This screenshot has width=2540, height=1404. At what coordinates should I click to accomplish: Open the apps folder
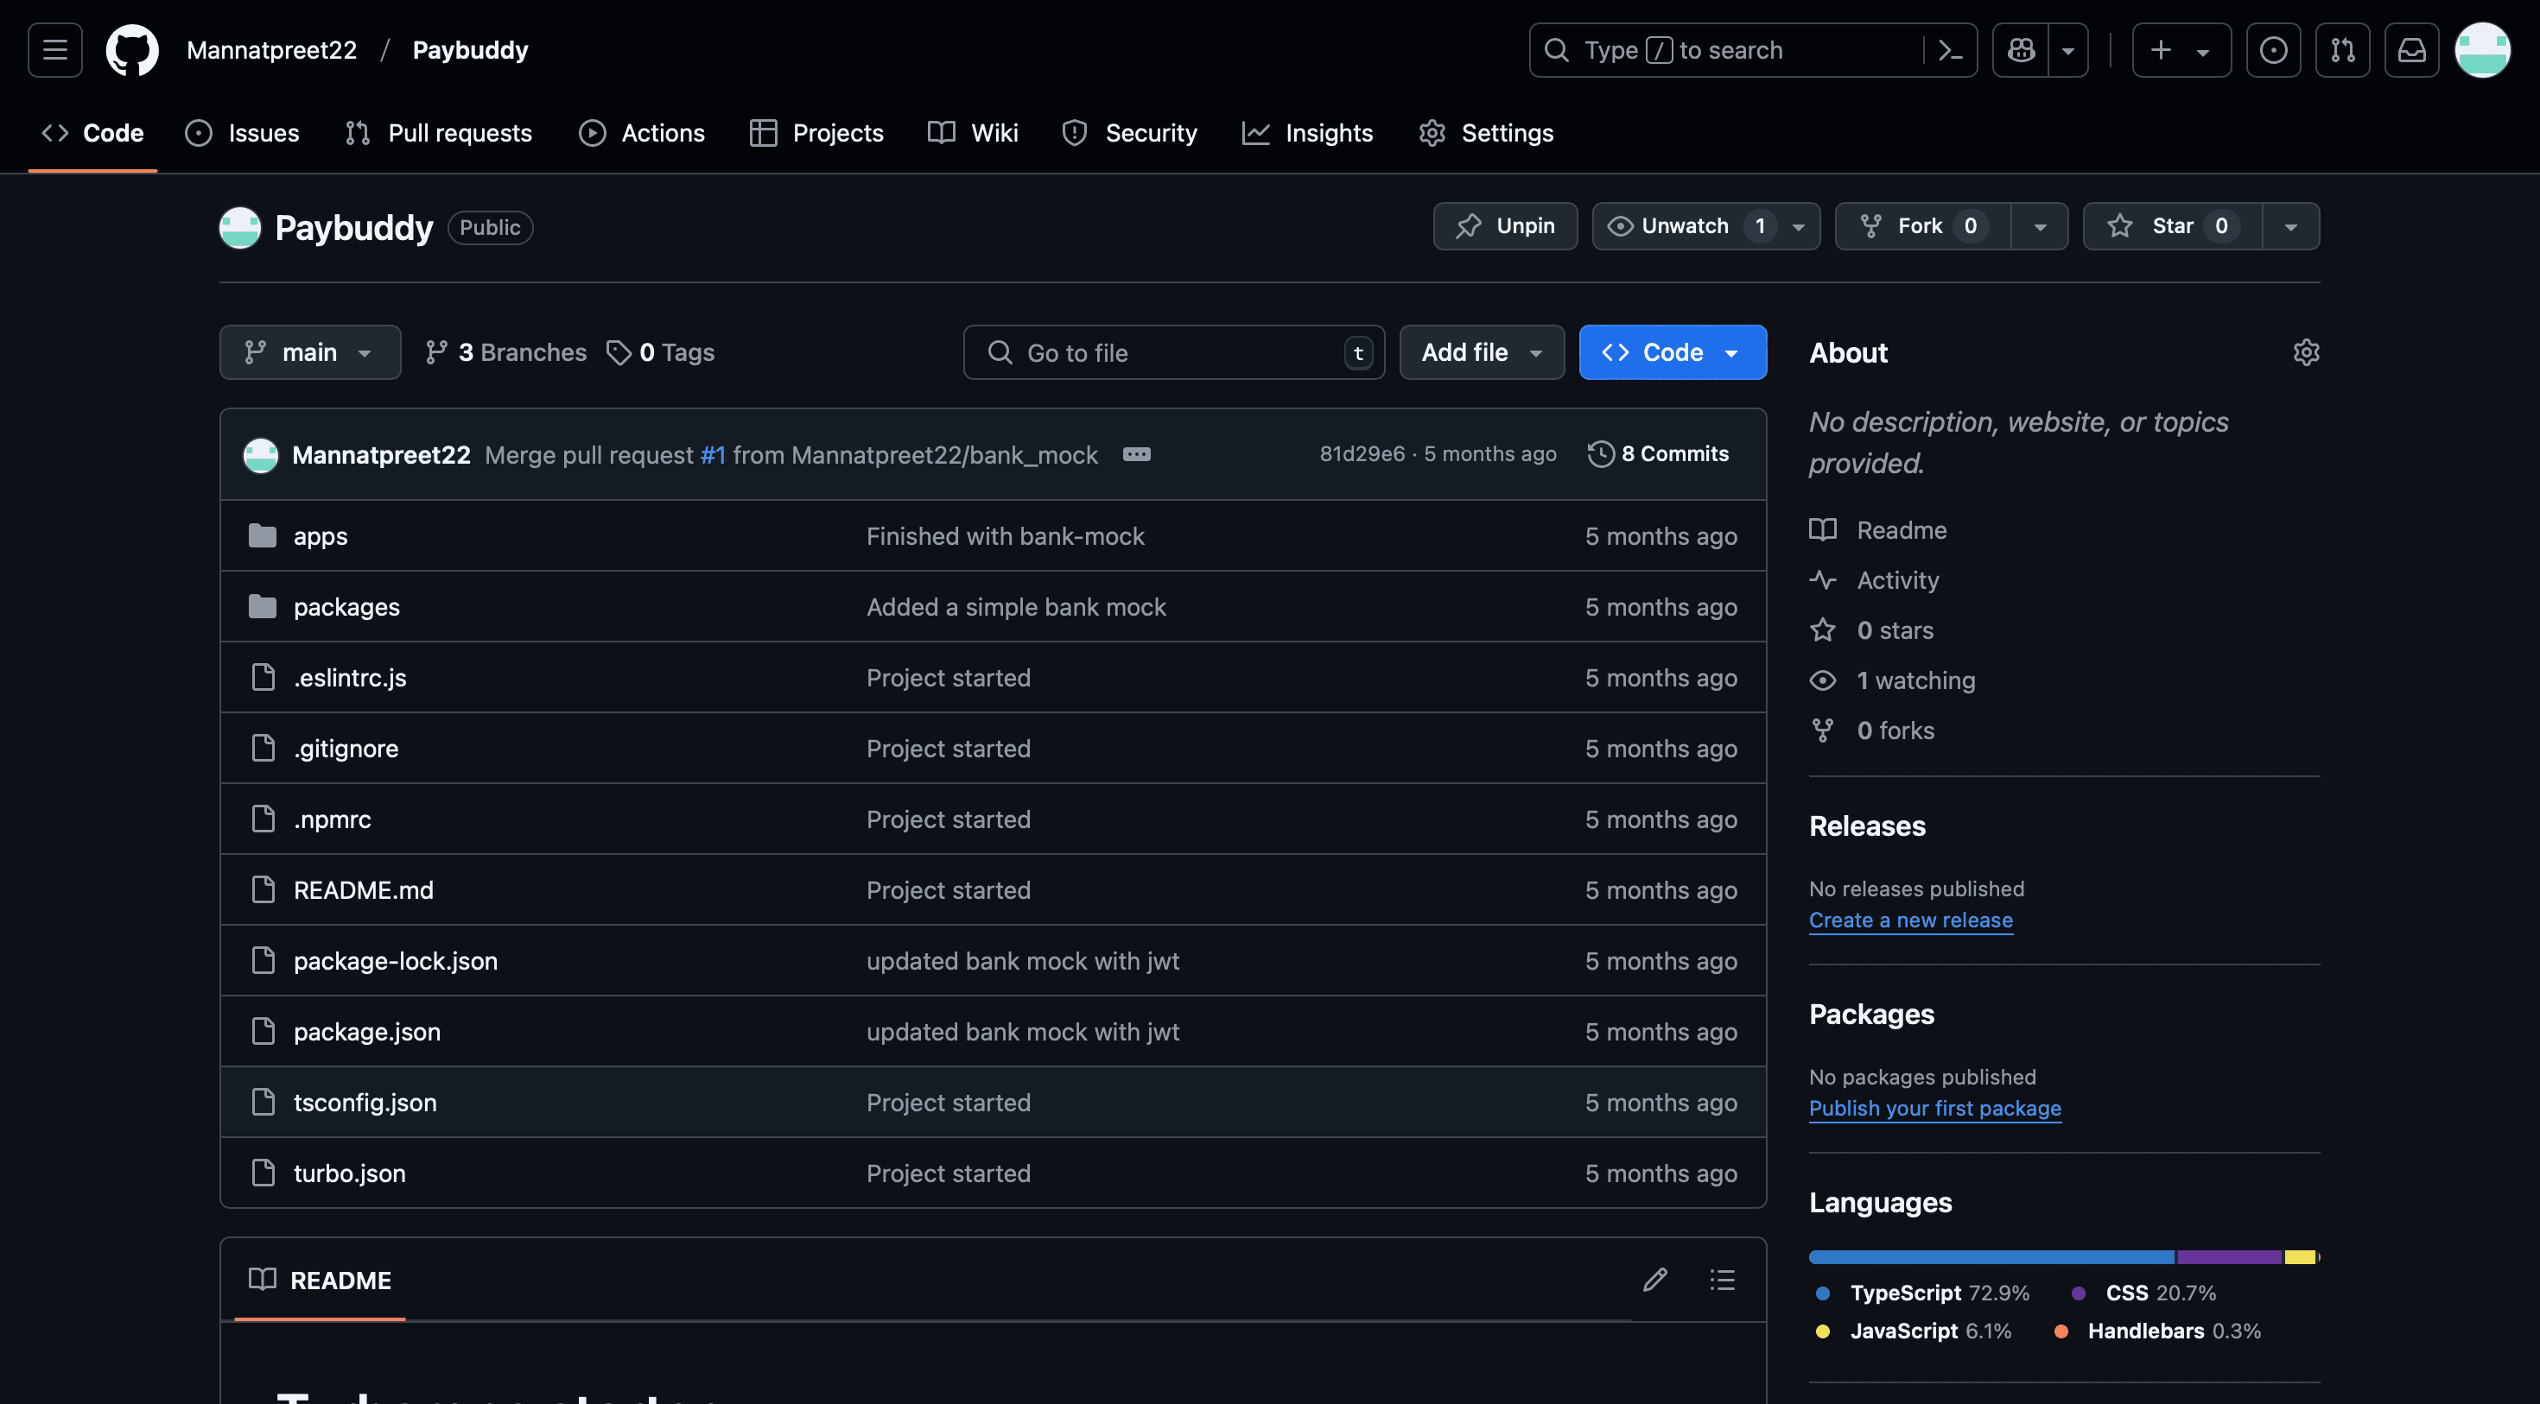[321, 536]
